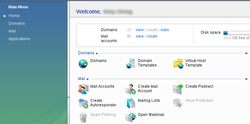Click the Open Webmail label
The image size is (250, 124).
click(151, 115)
